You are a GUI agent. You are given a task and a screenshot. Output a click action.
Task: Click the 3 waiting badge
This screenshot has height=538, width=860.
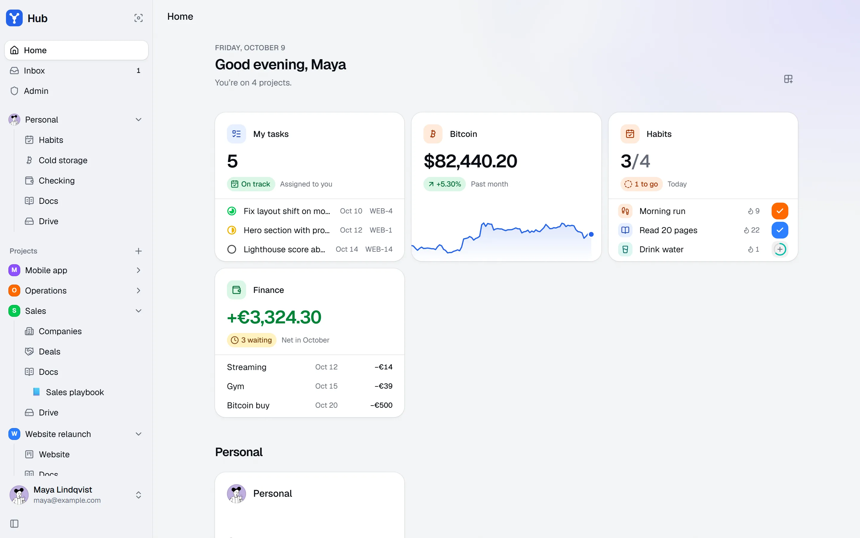pos(252,340)
